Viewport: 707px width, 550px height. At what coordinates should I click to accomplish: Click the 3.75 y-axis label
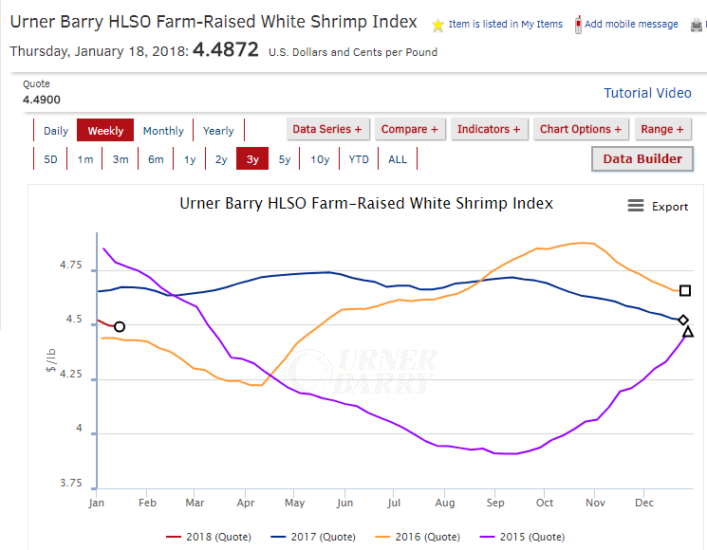[x=71, y=483]
